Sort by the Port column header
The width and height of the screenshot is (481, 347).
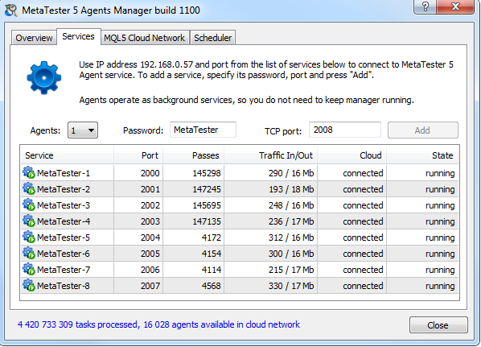(138, 155)
